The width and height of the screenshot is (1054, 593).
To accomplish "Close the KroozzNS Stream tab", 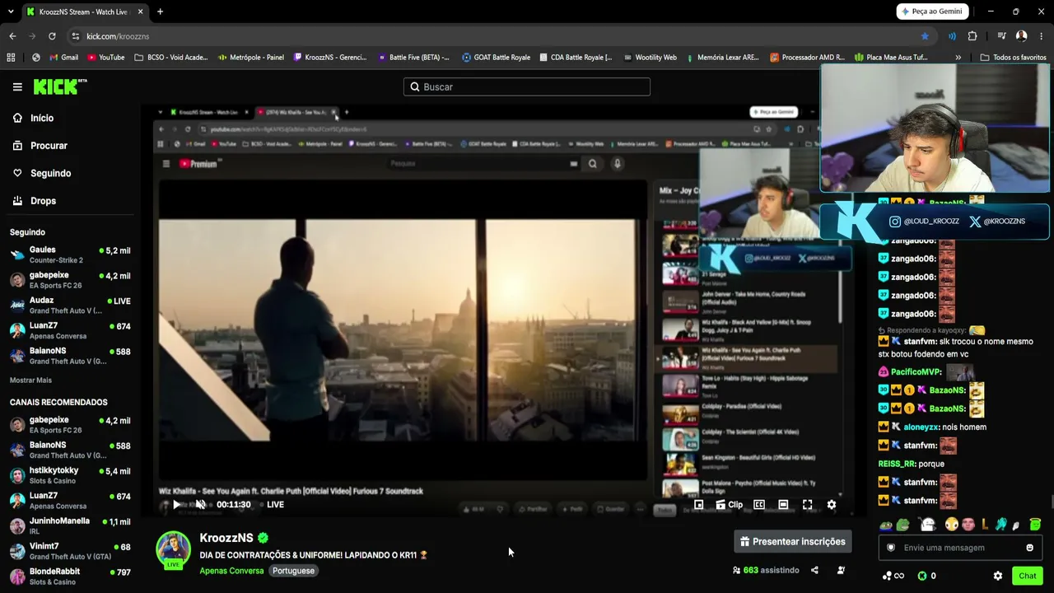I will (x=141, y=12).
